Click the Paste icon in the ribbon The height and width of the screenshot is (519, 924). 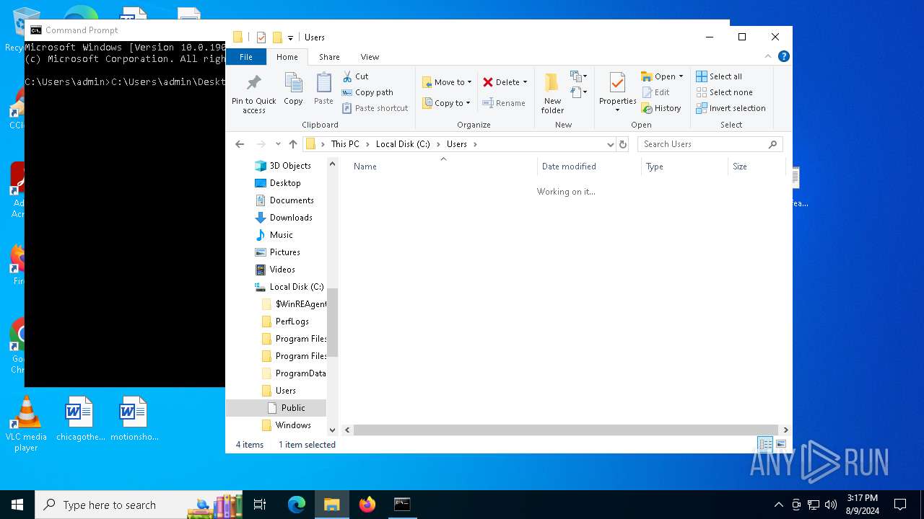click(x=323, y=89)
